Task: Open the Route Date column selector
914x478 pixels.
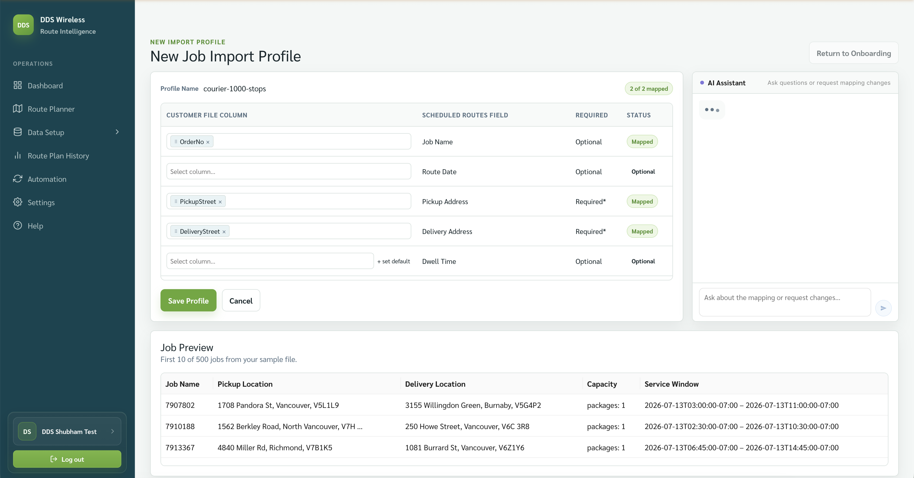Action: pyautogui.click(x=288, y=171)
